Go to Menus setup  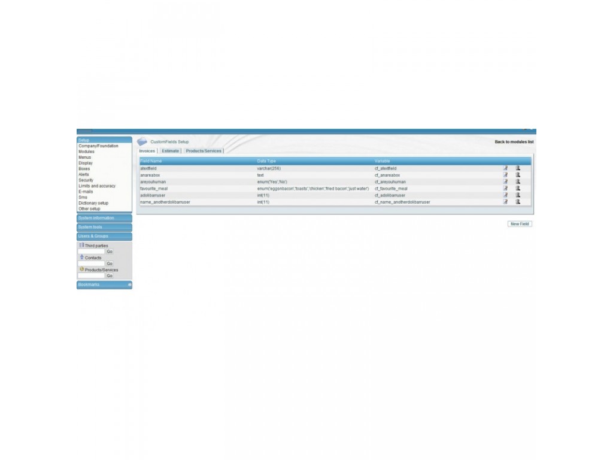85,158
